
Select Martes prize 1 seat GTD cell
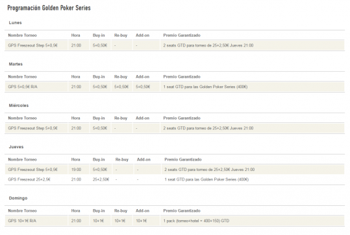point(205,87)
